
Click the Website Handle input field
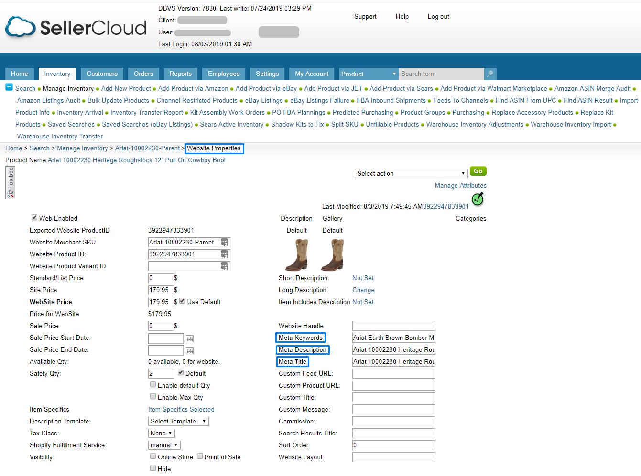(393, 326)
